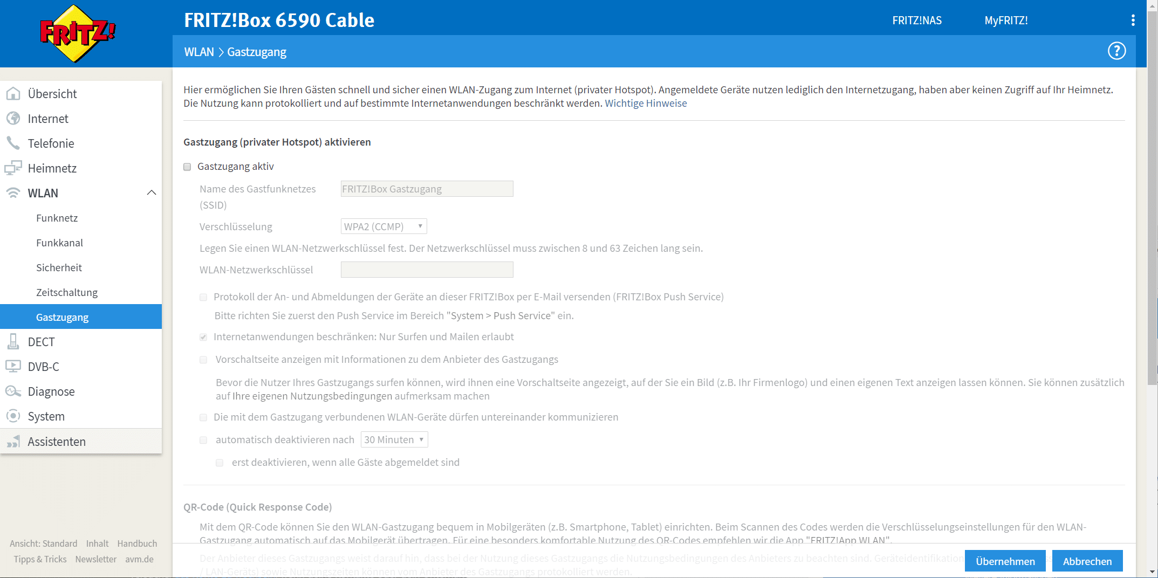Click the WLAN-Netzwerkschlüssel input field
This screenshot has width=1158, height=578.
coord(427,270)
